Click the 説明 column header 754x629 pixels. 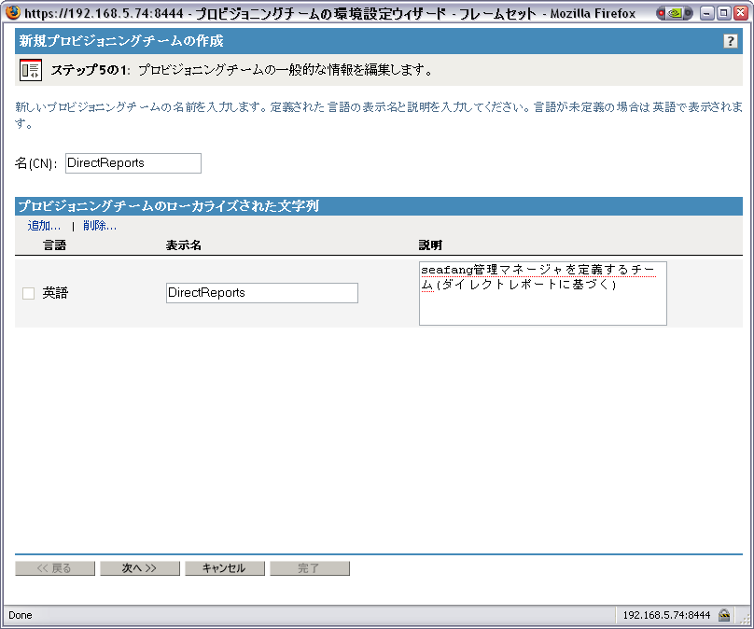pos(430,245)
